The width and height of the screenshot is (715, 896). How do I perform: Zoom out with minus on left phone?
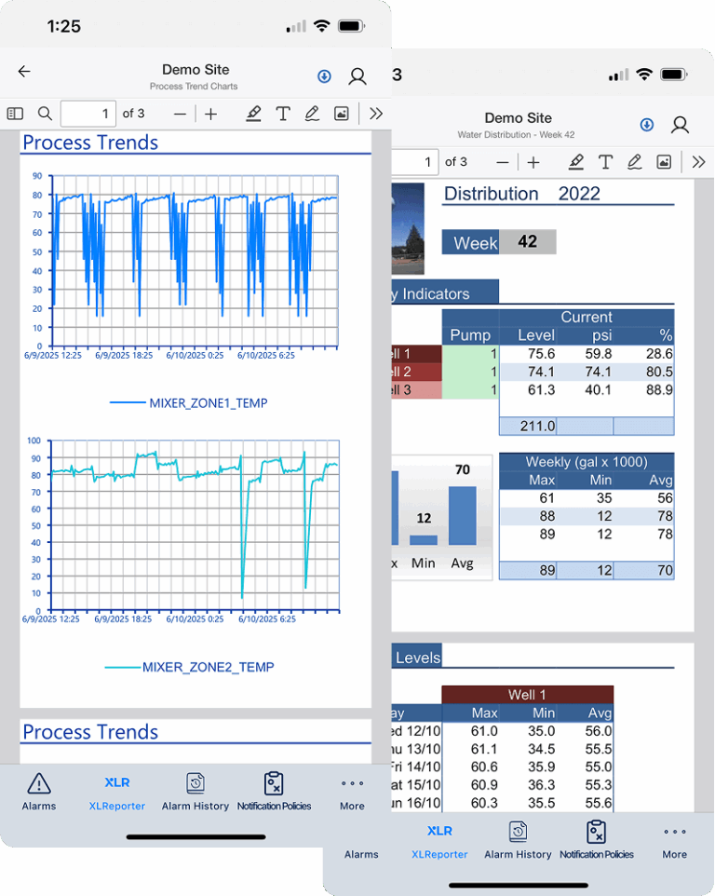[x=180, y=114]
